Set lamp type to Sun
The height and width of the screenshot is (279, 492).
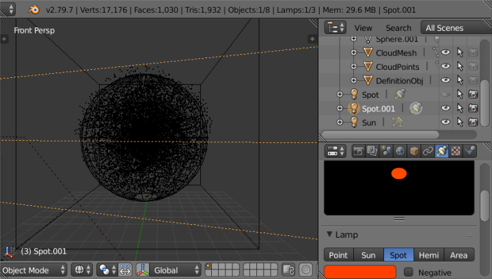(368, 255)
